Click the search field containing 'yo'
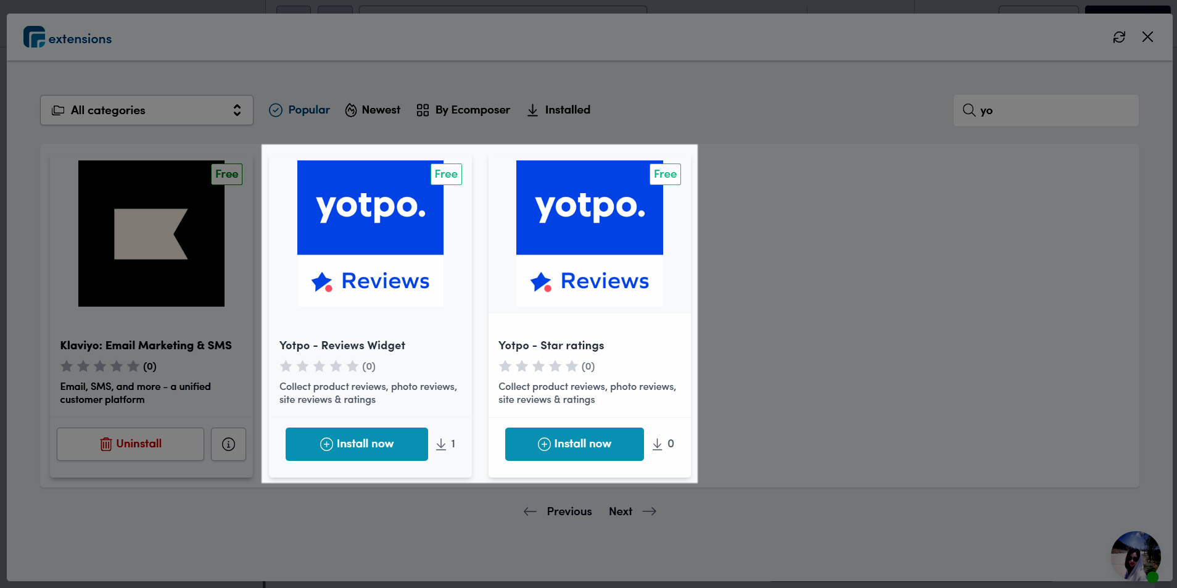Image resolution: width=1177 pixels, height=588 pixels. click(x=1046, y=110)
